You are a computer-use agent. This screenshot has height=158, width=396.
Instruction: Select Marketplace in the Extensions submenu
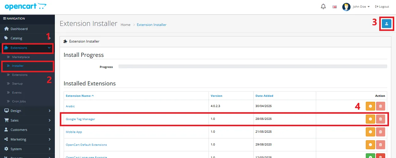click(x=21, y=57)
